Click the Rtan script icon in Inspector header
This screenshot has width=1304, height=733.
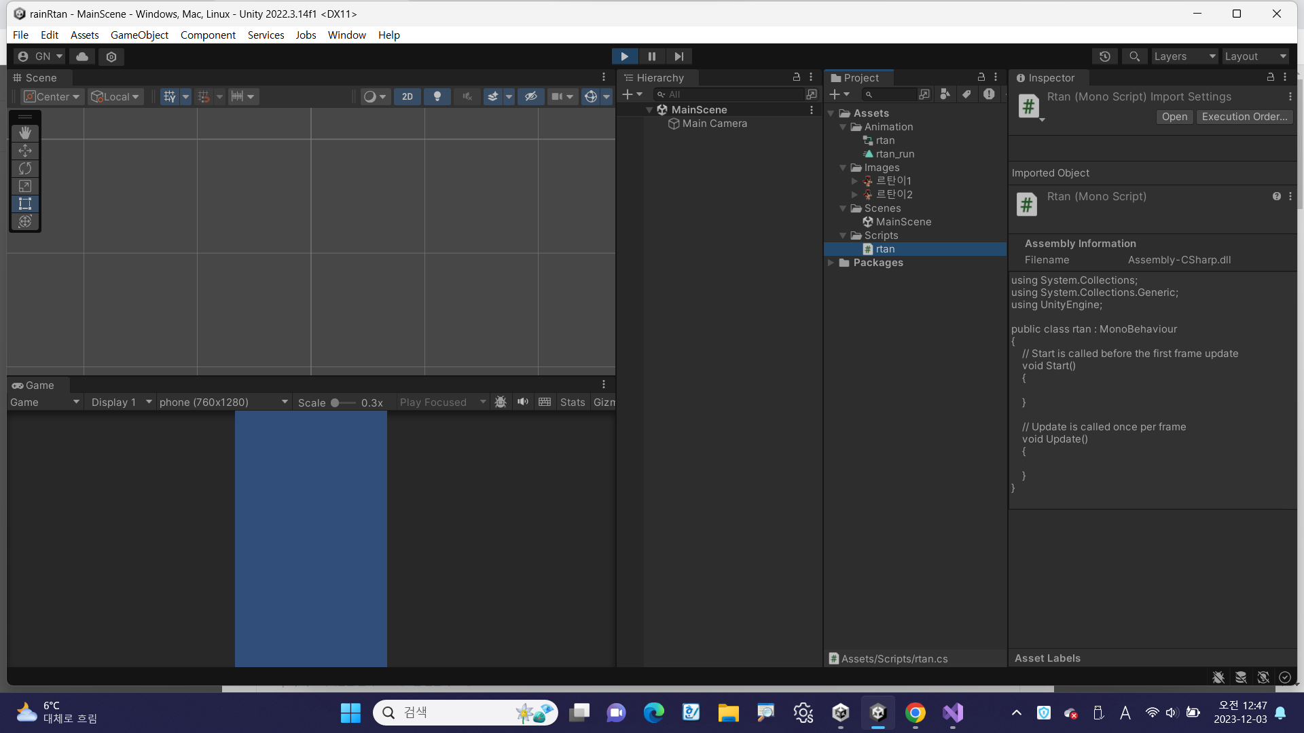click(x=1028, y=107)
